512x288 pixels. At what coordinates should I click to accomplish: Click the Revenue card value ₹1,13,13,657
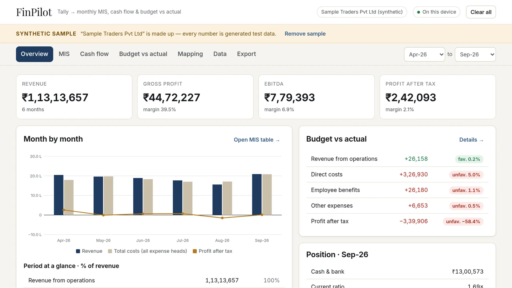tap(55, 98)
